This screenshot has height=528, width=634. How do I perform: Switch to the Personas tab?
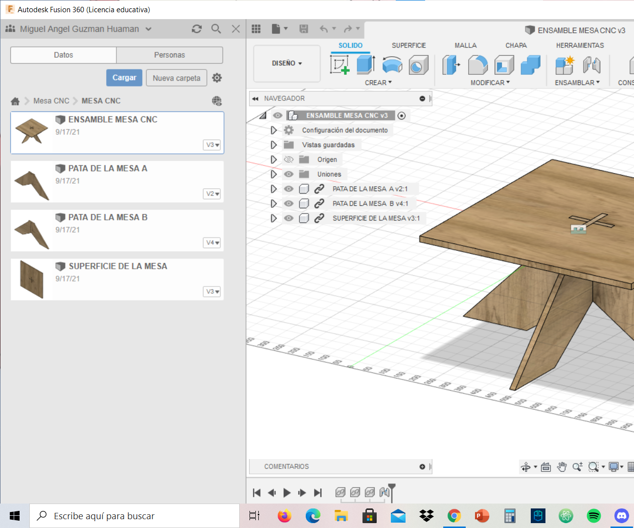click(170, 55)
